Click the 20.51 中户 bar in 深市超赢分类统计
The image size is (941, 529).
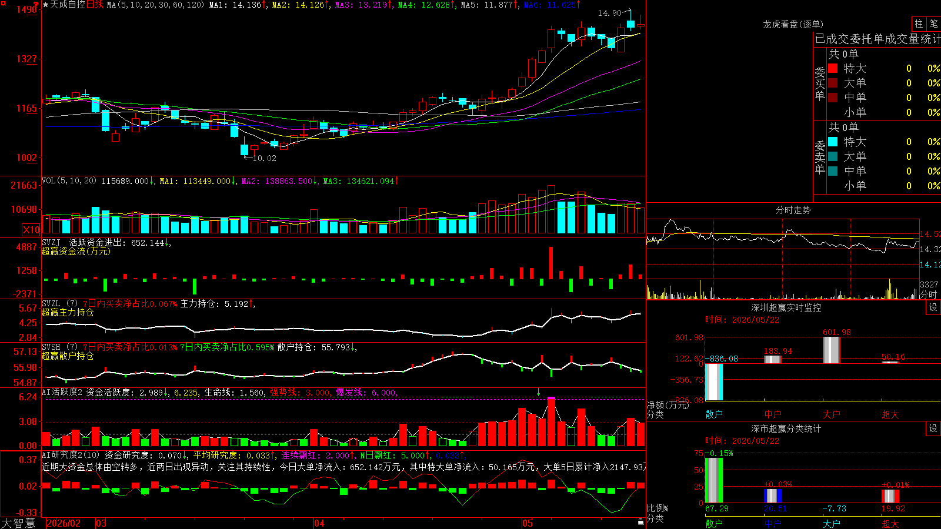(x=773, y=496)
